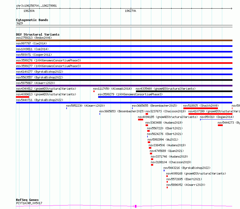Screen dimensions: 240x209
Task: Click red block under nsv5444273
Action: coord(220,125)
